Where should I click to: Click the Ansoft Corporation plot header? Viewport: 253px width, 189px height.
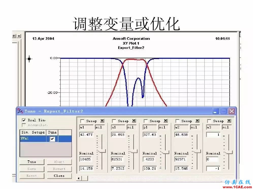pos(131,39)
